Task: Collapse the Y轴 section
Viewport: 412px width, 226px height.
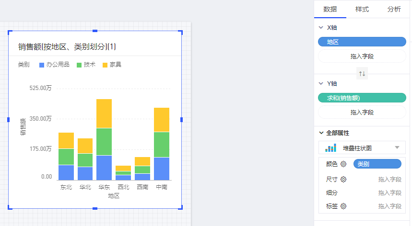Action: [x=321, y=83]
